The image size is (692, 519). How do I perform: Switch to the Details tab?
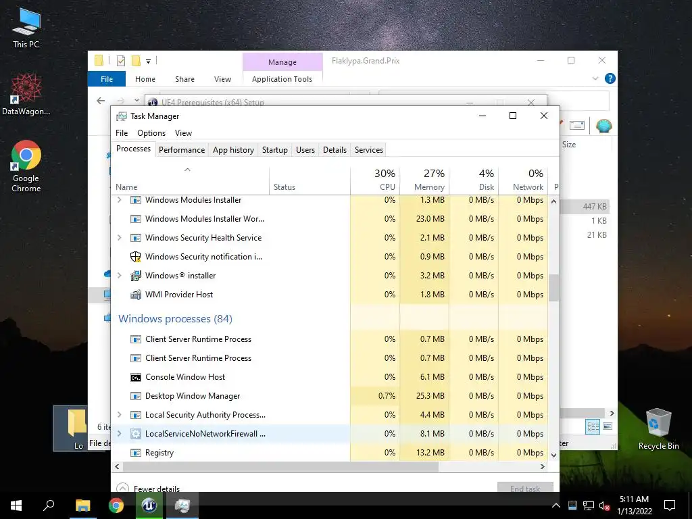click(335, 150)
